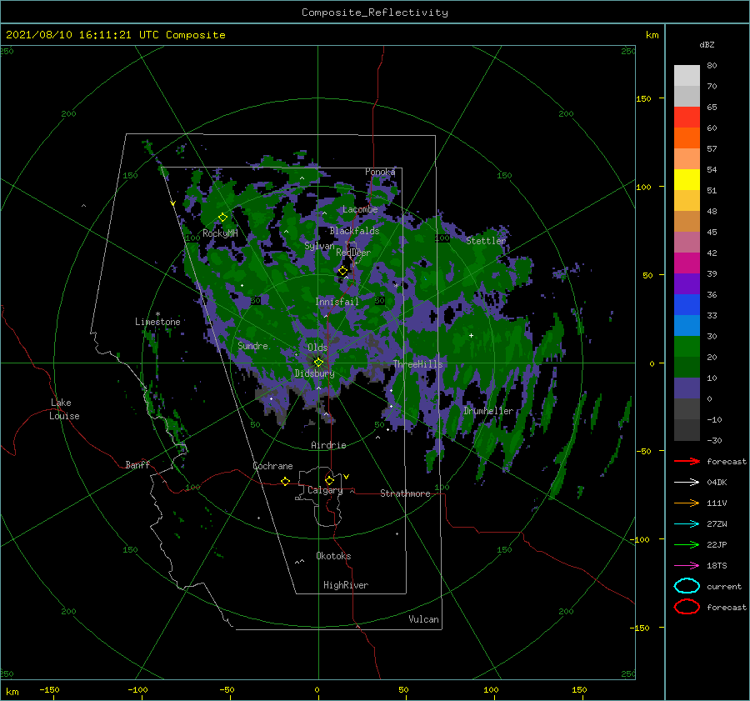Click the Airdrie city label

tap(328, 445)
